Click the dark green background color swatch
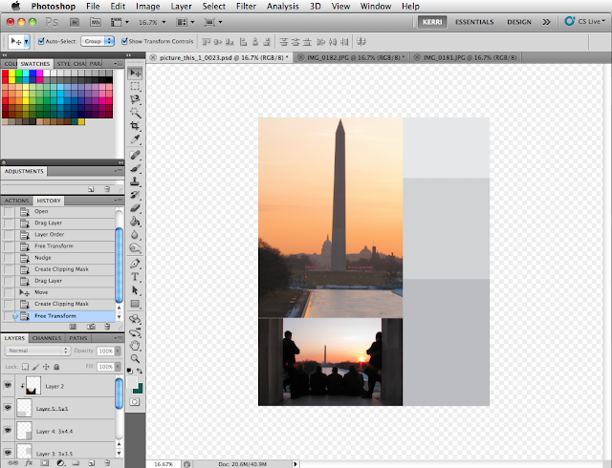 [x=139, y=387]
